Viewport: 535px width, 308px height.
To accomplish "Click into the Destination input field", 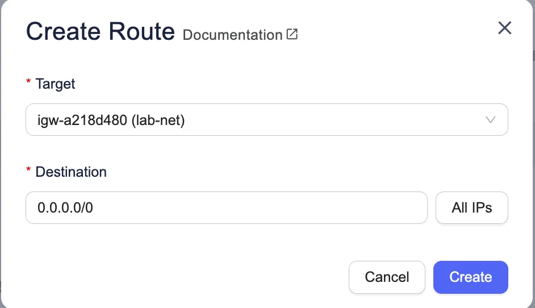I will (226, 208).
